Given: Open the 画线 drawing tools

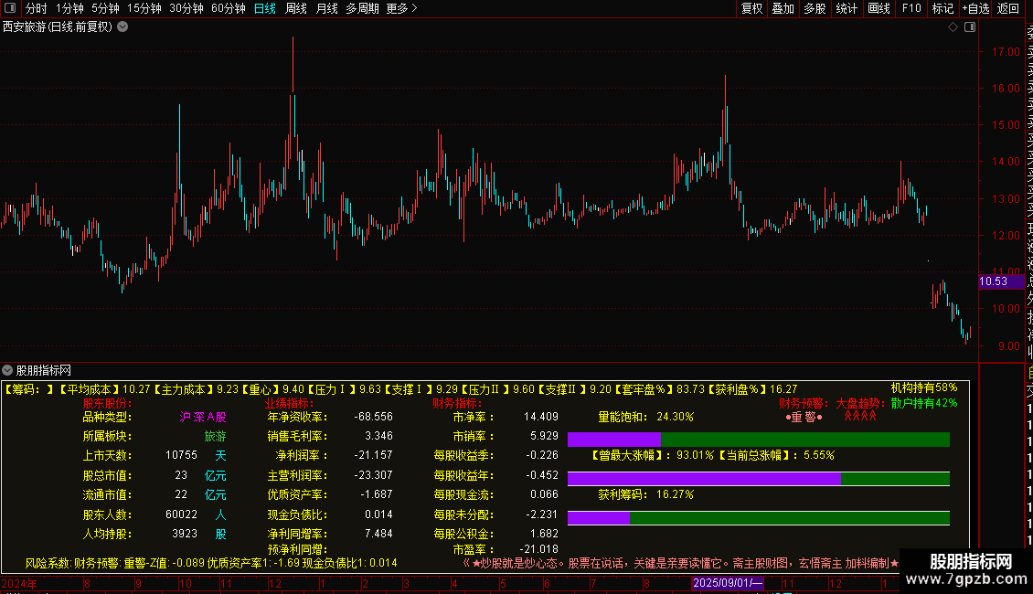Looking at the screenshot, I should coord(879,8).
